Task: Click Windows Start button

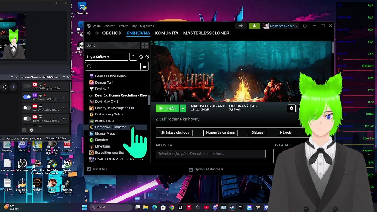Action: coord(85,207)
